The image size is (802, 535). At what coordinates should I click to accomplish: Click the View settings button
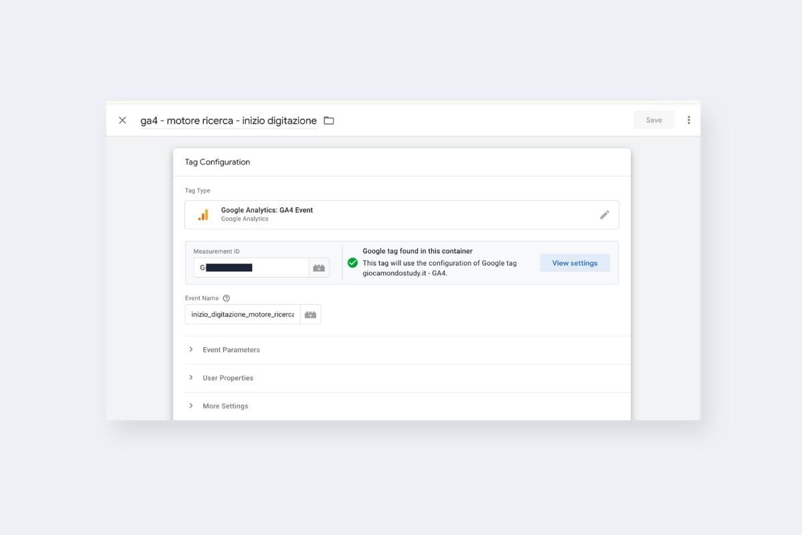(575, 263)
